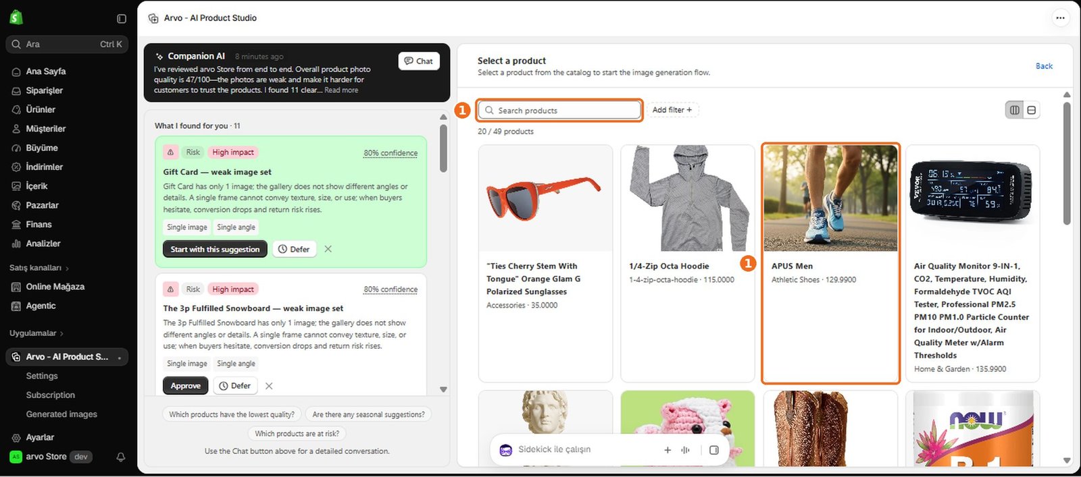
Task: Click the 80% confidence link on Gift Card
Action: pyautogui.click(x=391, y=153)
